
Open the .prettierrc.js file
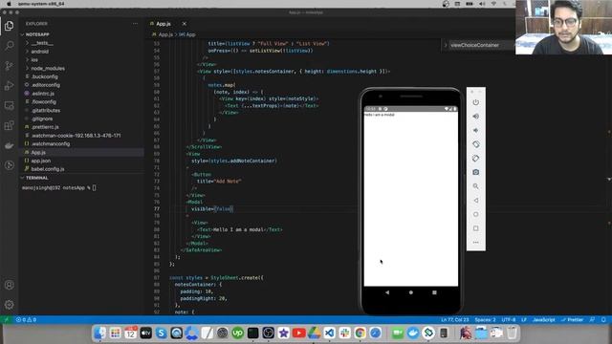[45, 127]
